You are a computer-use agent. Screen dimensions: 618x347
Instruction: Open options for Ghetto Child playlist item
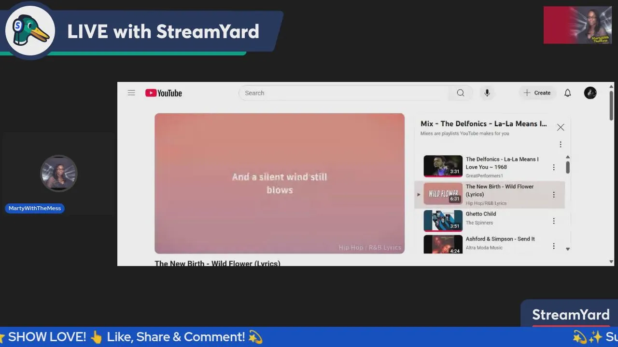click(x=554, y=221)
